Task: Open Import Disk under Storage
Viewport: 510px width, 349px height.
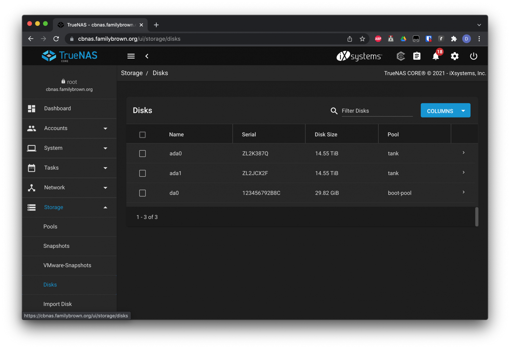Action: 69,304
